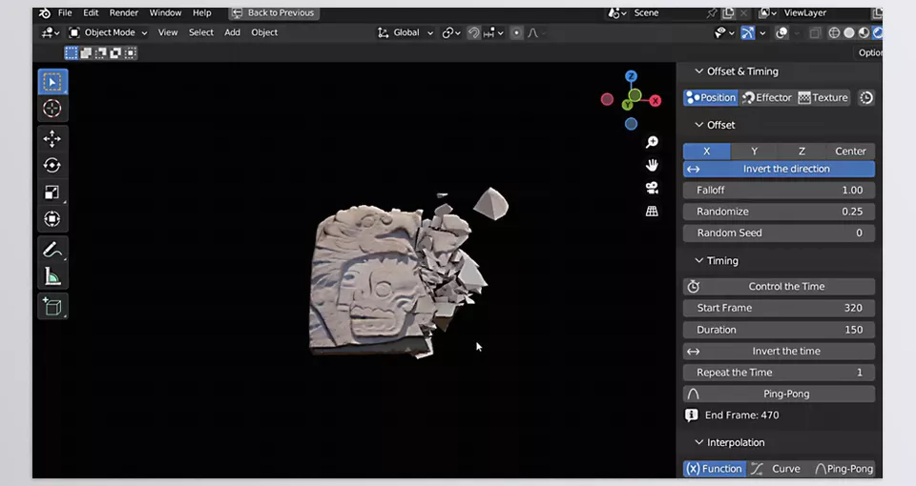
Task: Collapse the Interpolation subpanel
Action: pyautogui.click(x=698, y=442)
